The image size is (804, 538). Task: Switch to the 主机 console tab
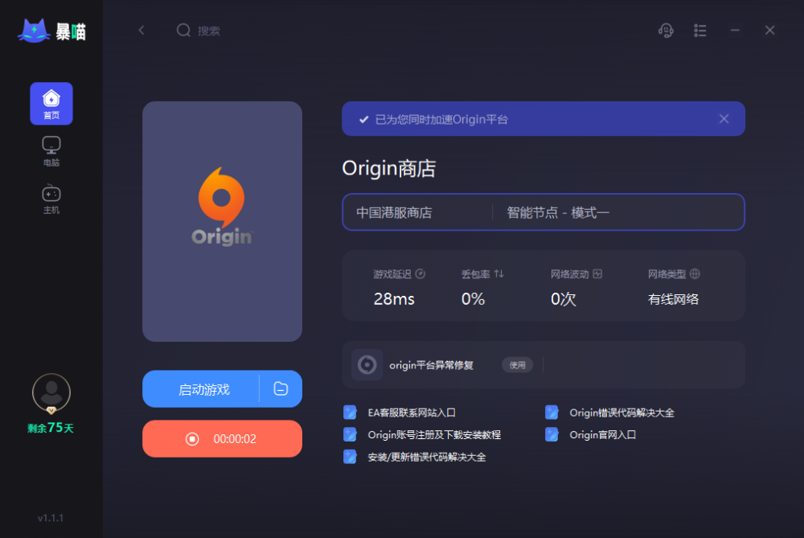point(51,199)
